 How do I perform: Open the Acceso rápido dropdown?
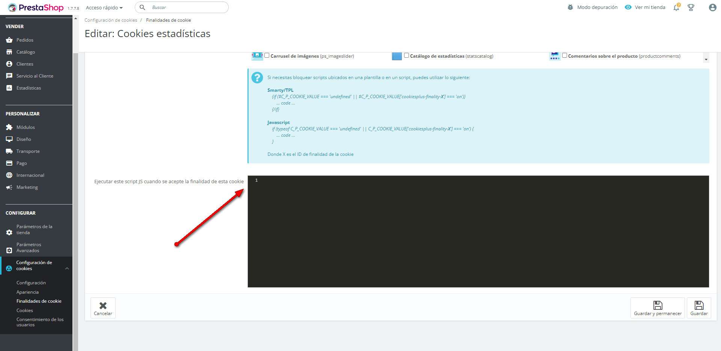[104, 7]
